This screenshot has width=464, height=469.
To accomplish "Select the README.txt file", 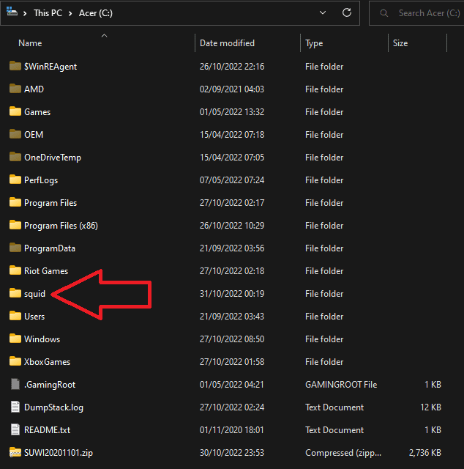I will (47, 429).
